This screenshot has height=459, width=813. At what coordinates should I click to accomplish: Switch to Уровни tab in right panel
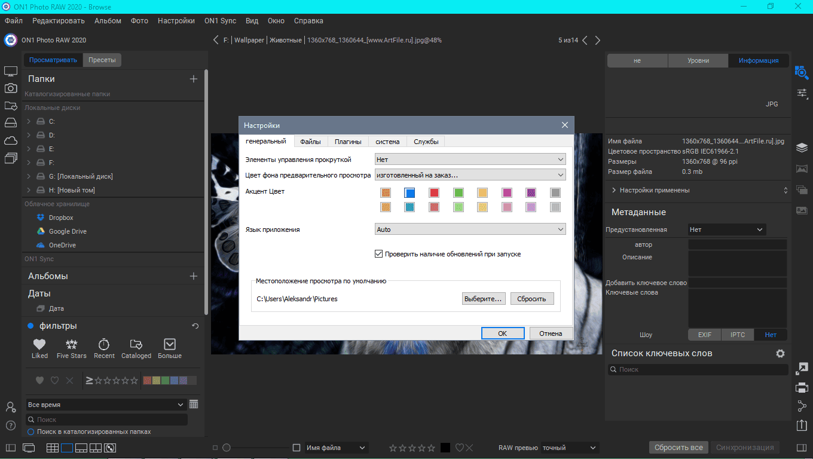(698, 60)
